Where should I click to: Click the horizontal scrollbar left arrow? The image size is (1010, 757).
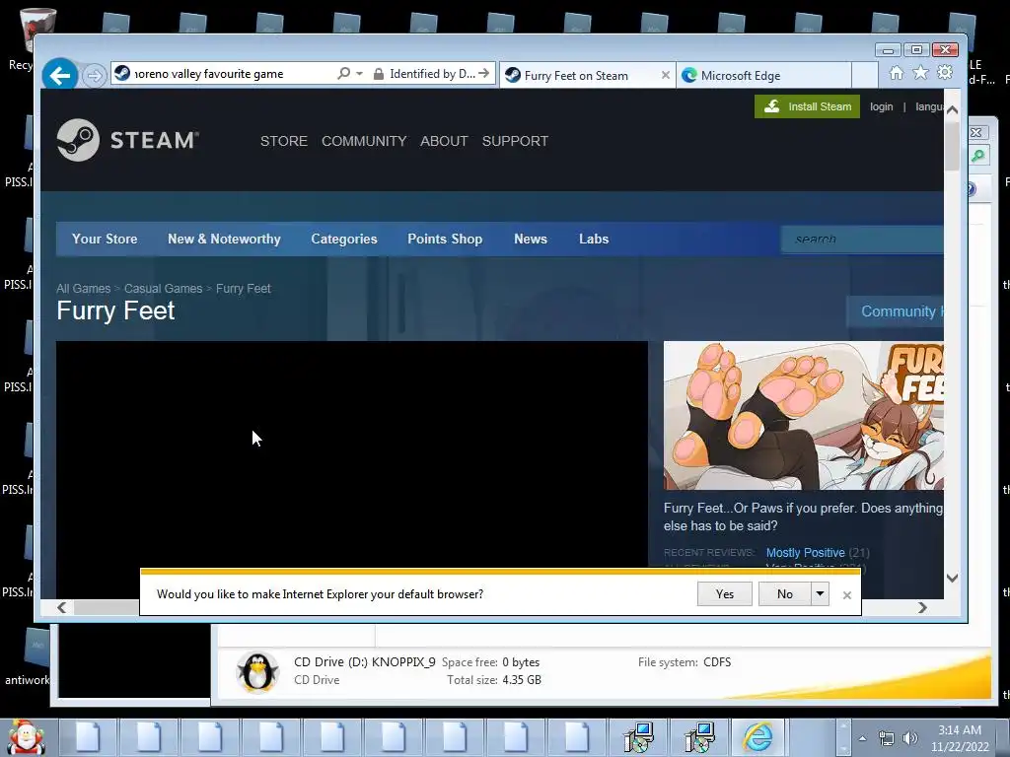(62, 607)
